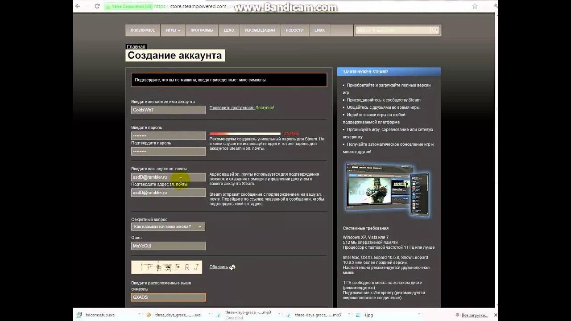The image size is (571, 321).
Task: Click the cancelled three-days-grace mp3 download
Action: coord(248,315)
